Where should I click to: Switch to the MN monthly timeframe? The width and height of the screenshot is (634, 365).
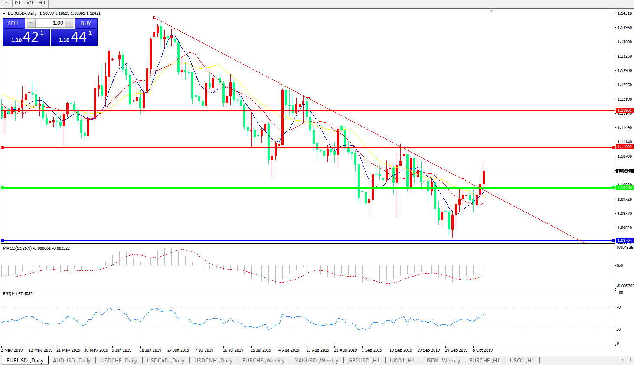coord(42,3)
